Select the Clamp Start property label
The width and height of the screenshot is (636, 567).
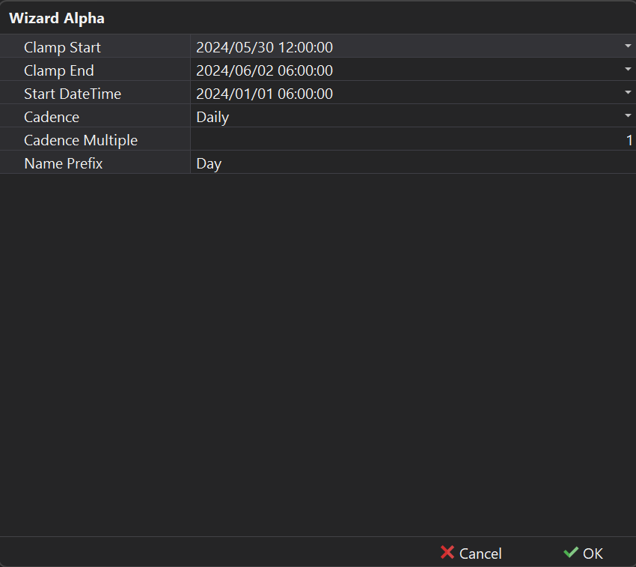point(62,47)
